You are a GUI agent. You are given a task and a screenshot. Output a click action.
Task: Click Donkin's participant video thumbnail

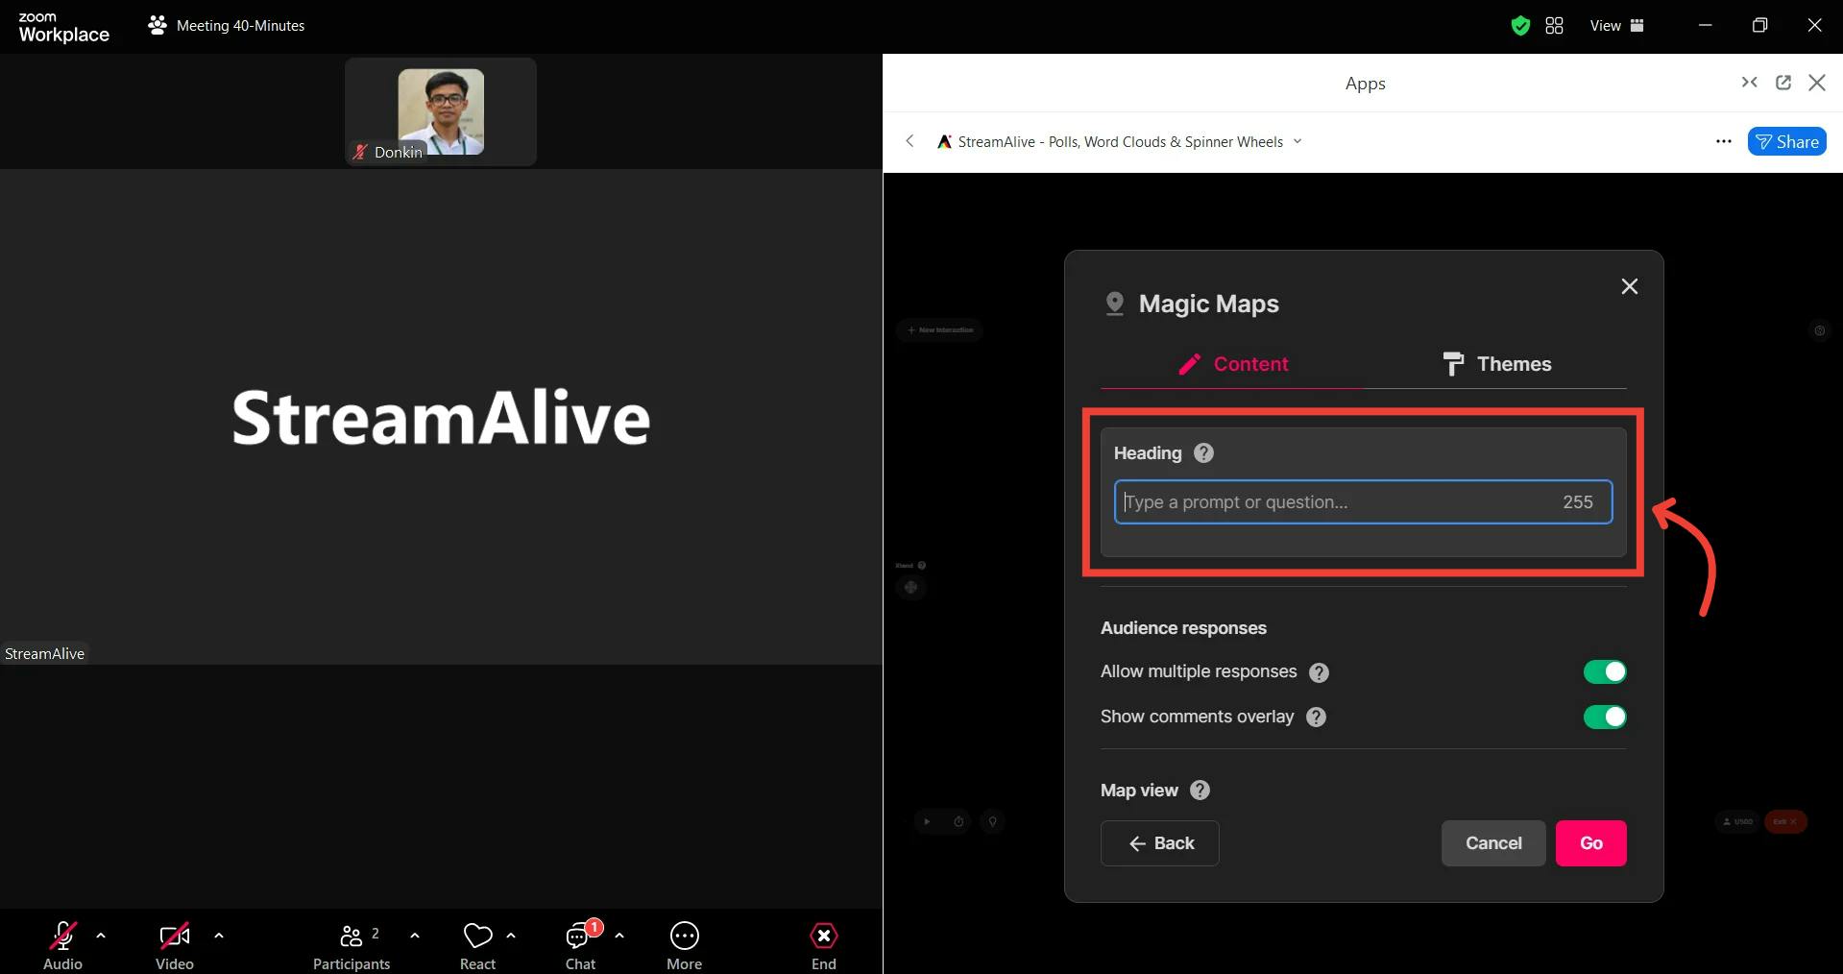pyautogui.click(x=441, y=111)
